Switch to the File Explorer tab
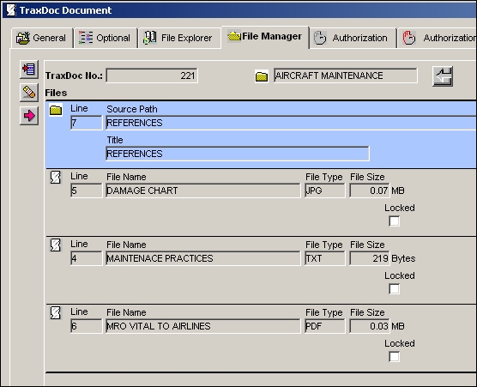 (179, 38)
